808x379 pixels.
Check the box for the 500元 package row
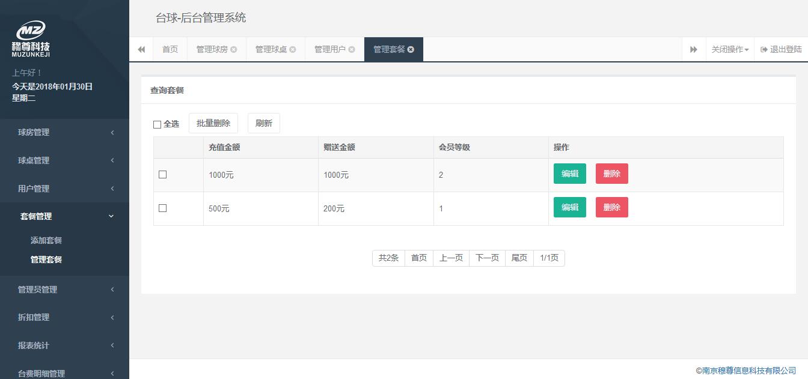[x=162, y=208]
